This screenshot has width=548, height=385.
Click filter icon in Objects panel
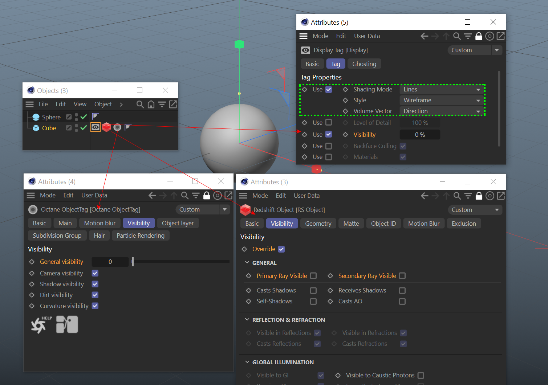pyautogui.click(x=162, y=105)
